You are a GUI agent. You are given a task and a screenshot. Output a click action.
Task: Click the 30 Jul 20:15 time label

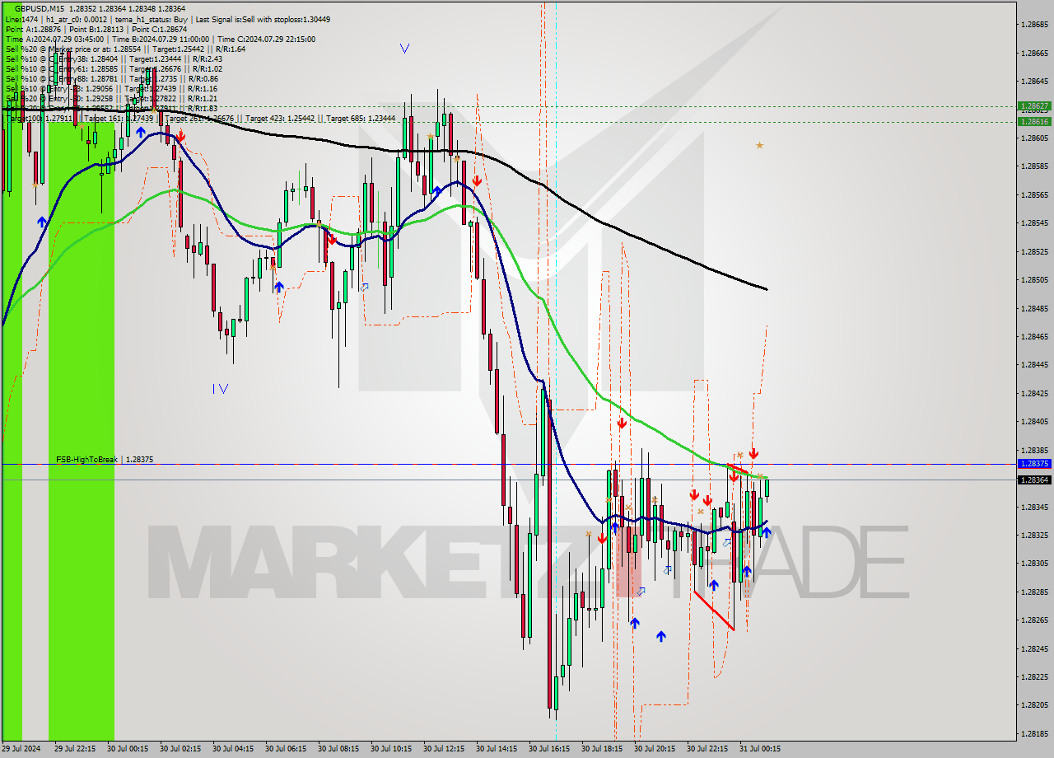[x=655, y=749]
